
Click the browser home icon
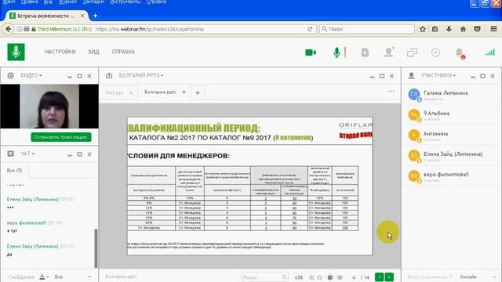tap(463, 29)
